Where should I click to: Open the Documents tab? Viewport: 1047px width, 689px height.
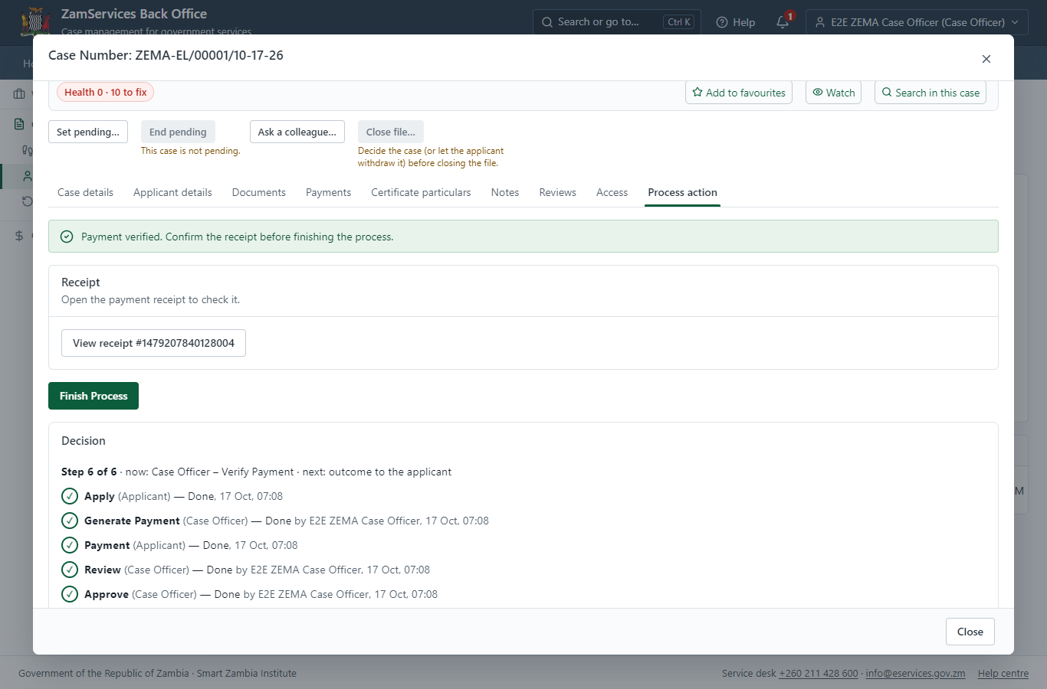259,192
